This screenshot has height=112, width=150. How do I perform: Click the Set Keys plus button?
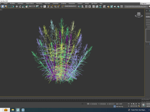click(x=143, y=105)
